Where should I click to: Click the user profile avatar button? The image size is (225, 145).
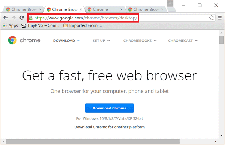170,4
